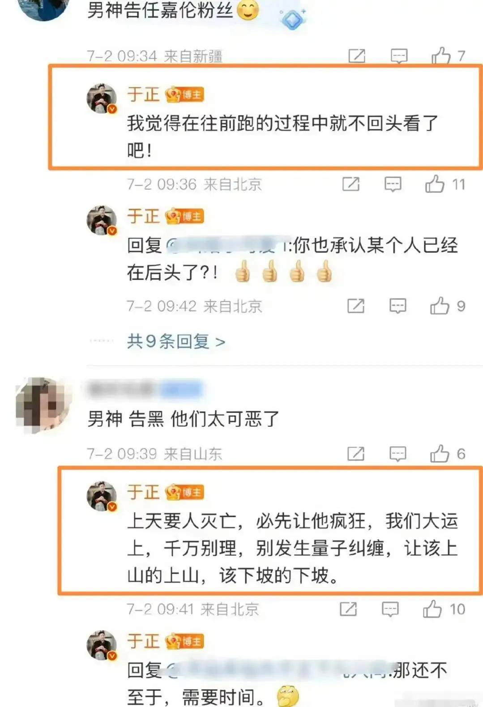Reply to the 09:39 comment from 山东
This screenshot has width=483, height=707.
[398, 454]
